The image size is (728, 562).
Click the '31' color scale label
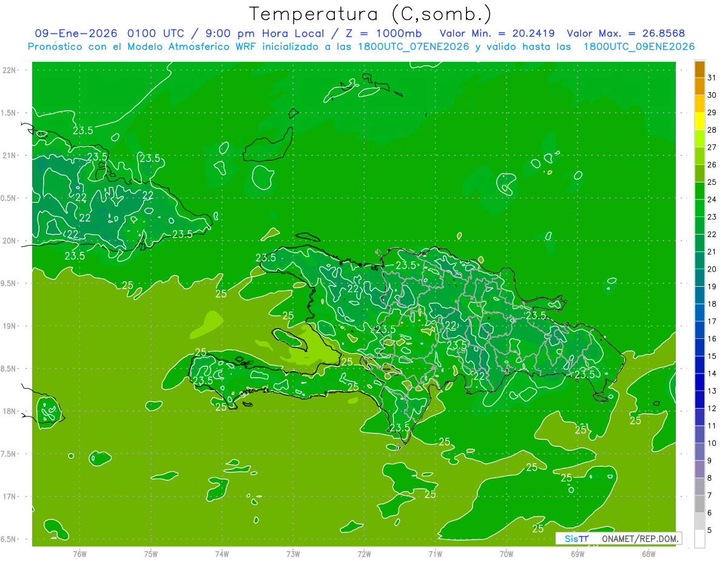pyautogui.click(x=712, y=78)
